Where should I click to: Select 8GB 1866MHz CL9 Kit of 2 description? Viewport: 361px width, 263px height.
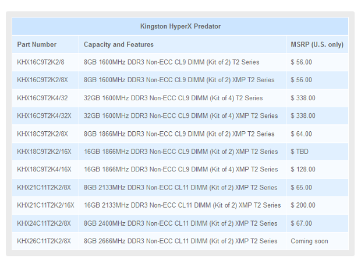179,134
